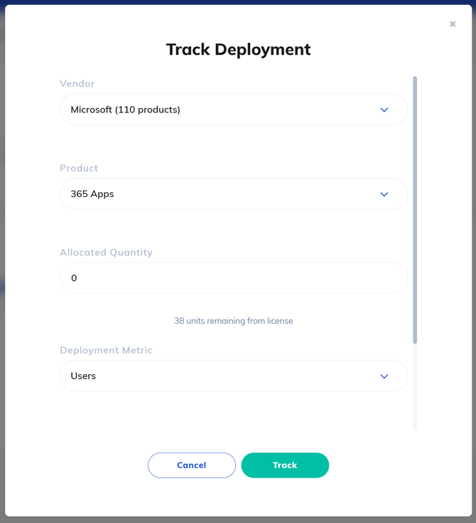Close the Track Deployment dialog
The height and width of the screenshot is (523, 476).
pyautogui.click(x=453, y=24)
